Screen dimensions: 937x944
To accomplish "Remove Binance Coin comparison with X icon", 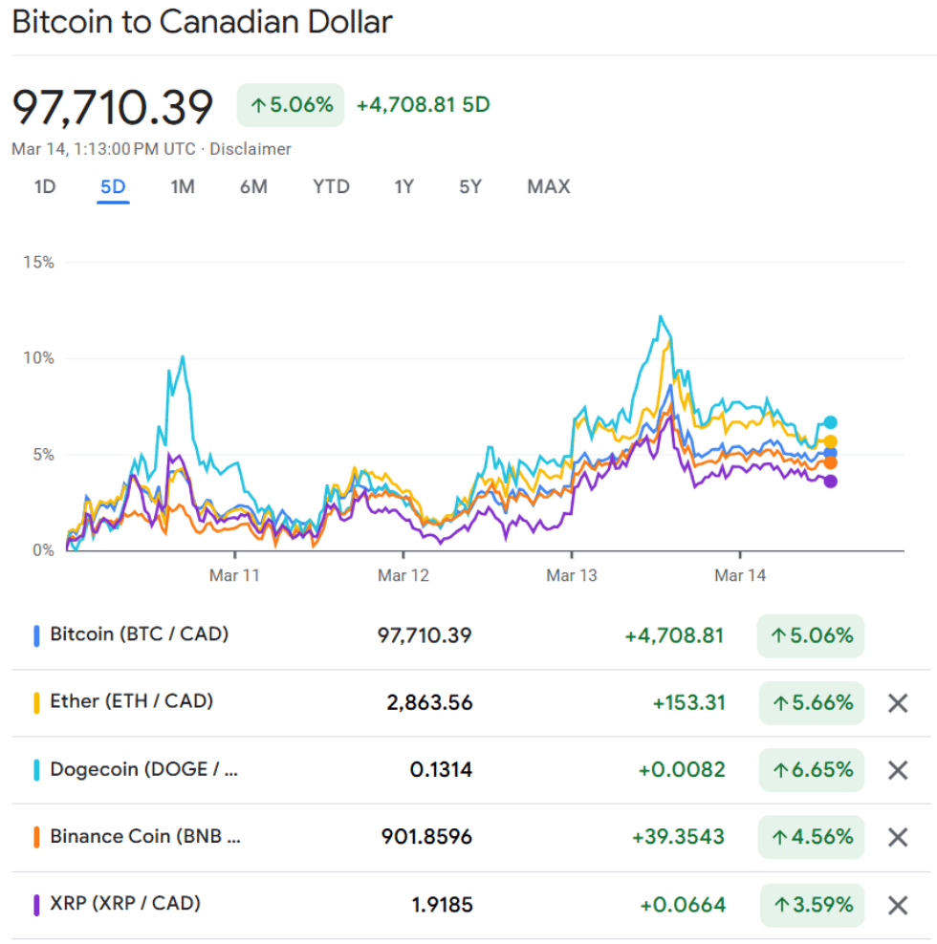I will (x=897, y=837).
